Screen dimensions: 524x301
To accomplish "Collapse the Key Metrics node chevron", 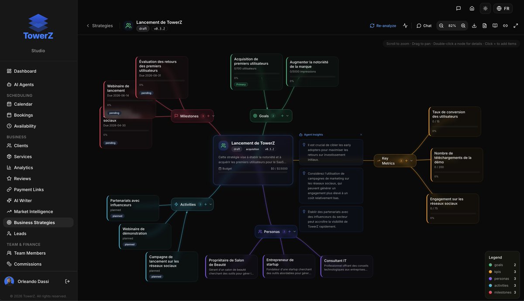I will (x=411, y=161).
